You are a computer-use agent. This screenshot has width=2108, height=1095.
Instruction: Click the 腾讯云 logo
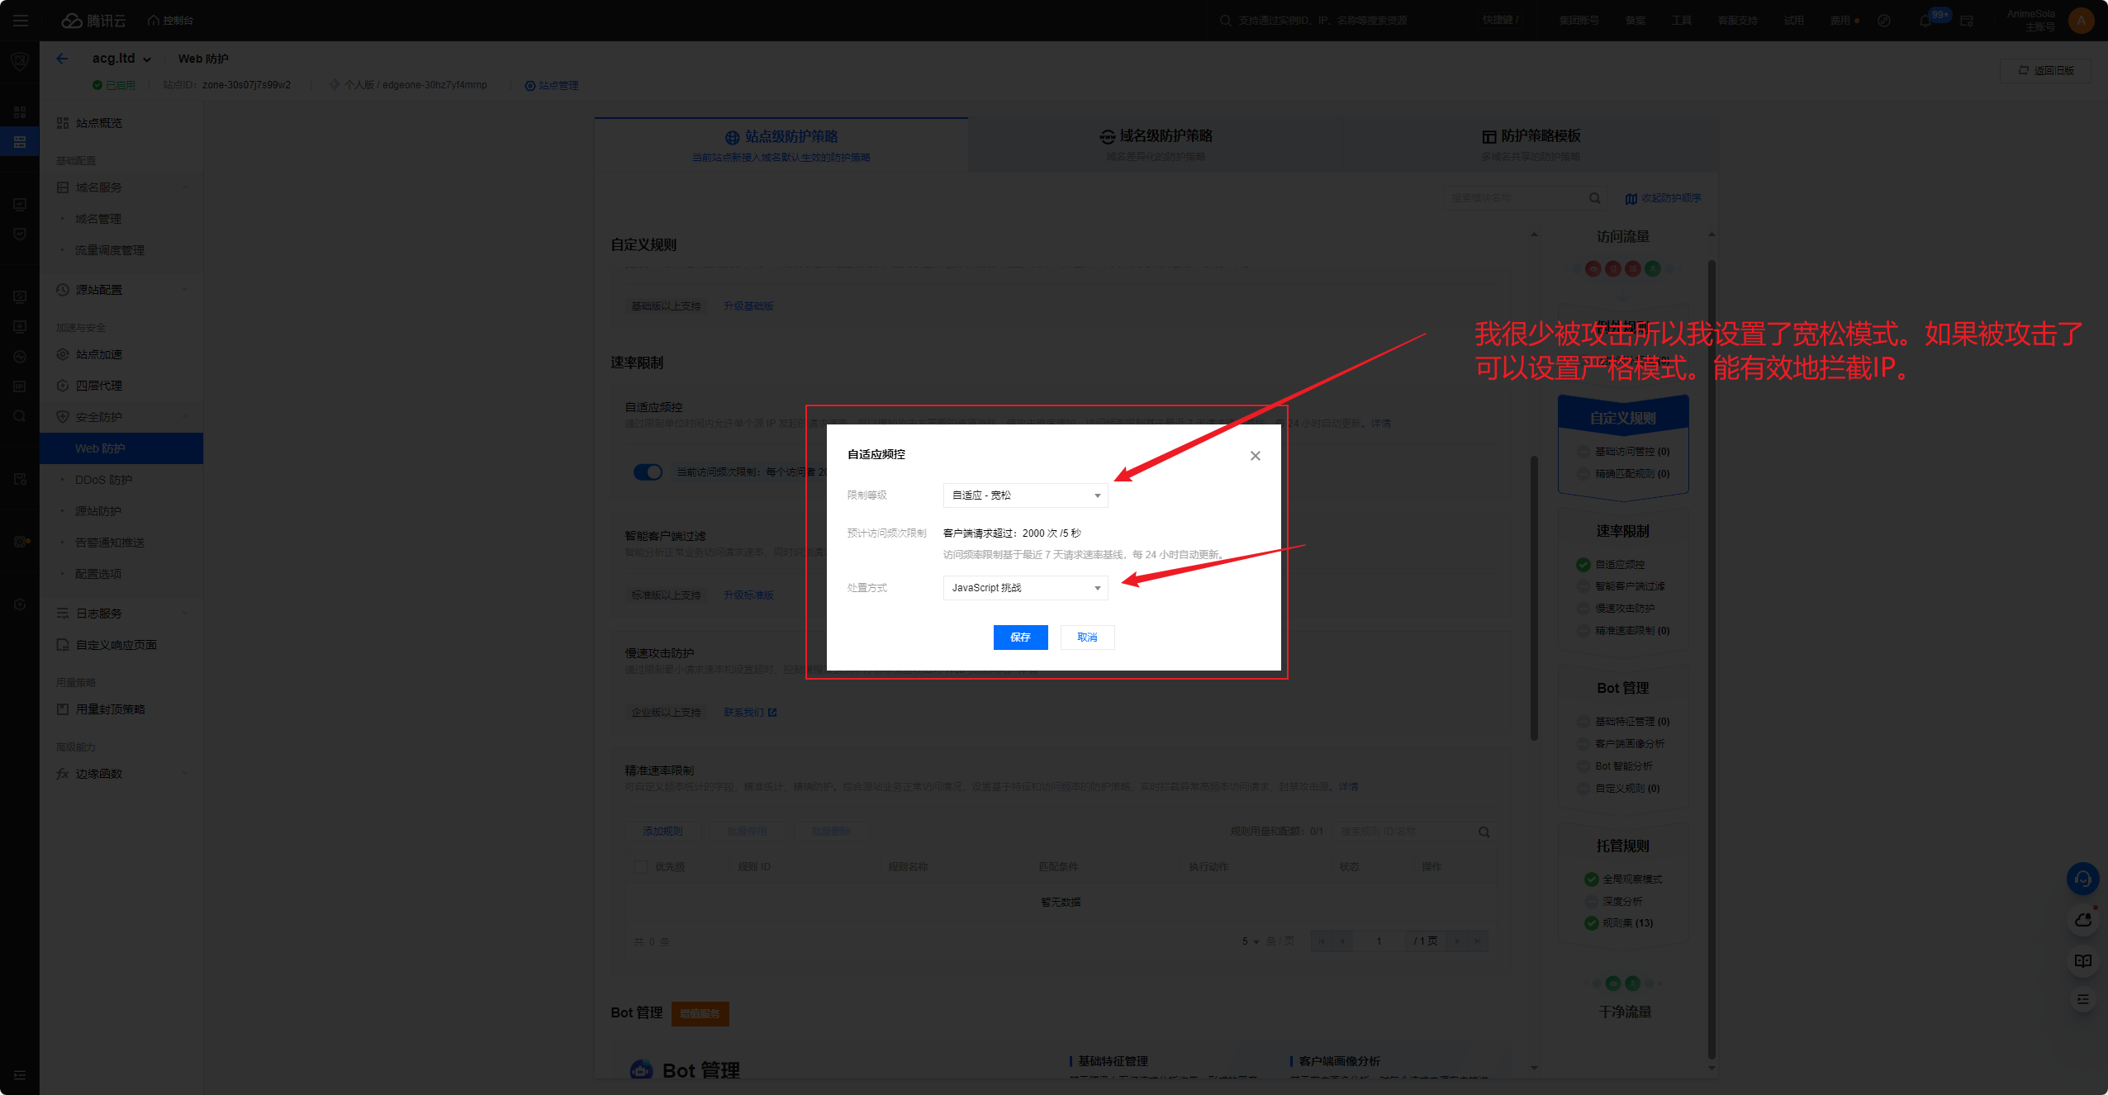point(93,21)
